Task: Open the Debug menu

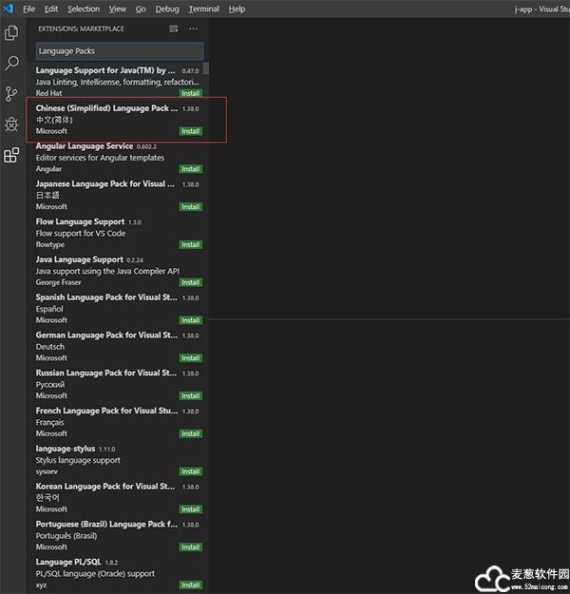Action: pos(167,9)
